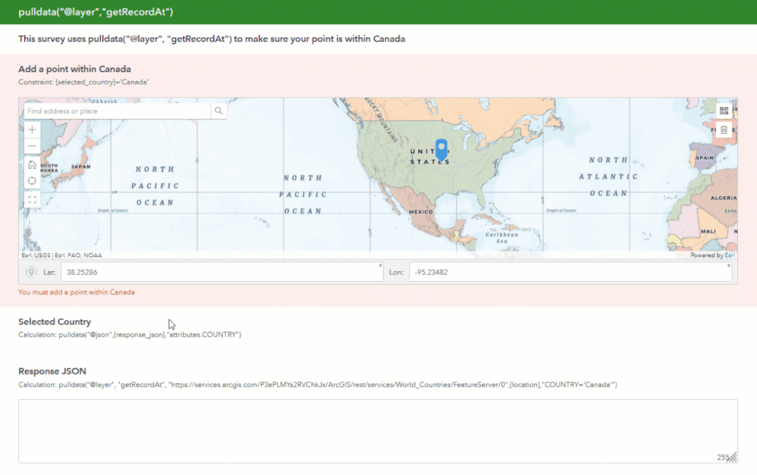Viewport: 757px width, 475px height.
Task: Click the Spain label on map
Action: point(705,158)
